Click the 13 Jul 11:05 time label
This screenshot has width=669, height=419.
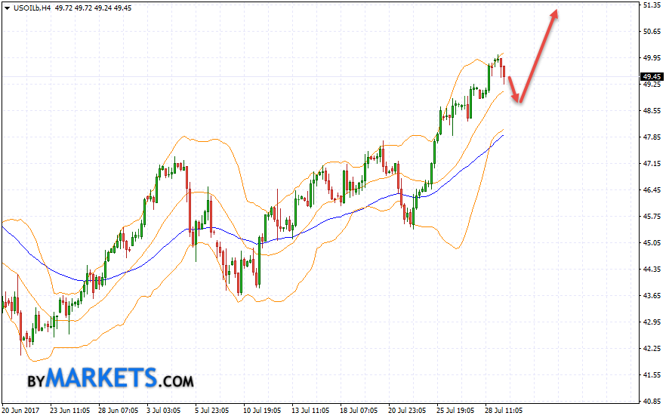click(x=310, y=411)
